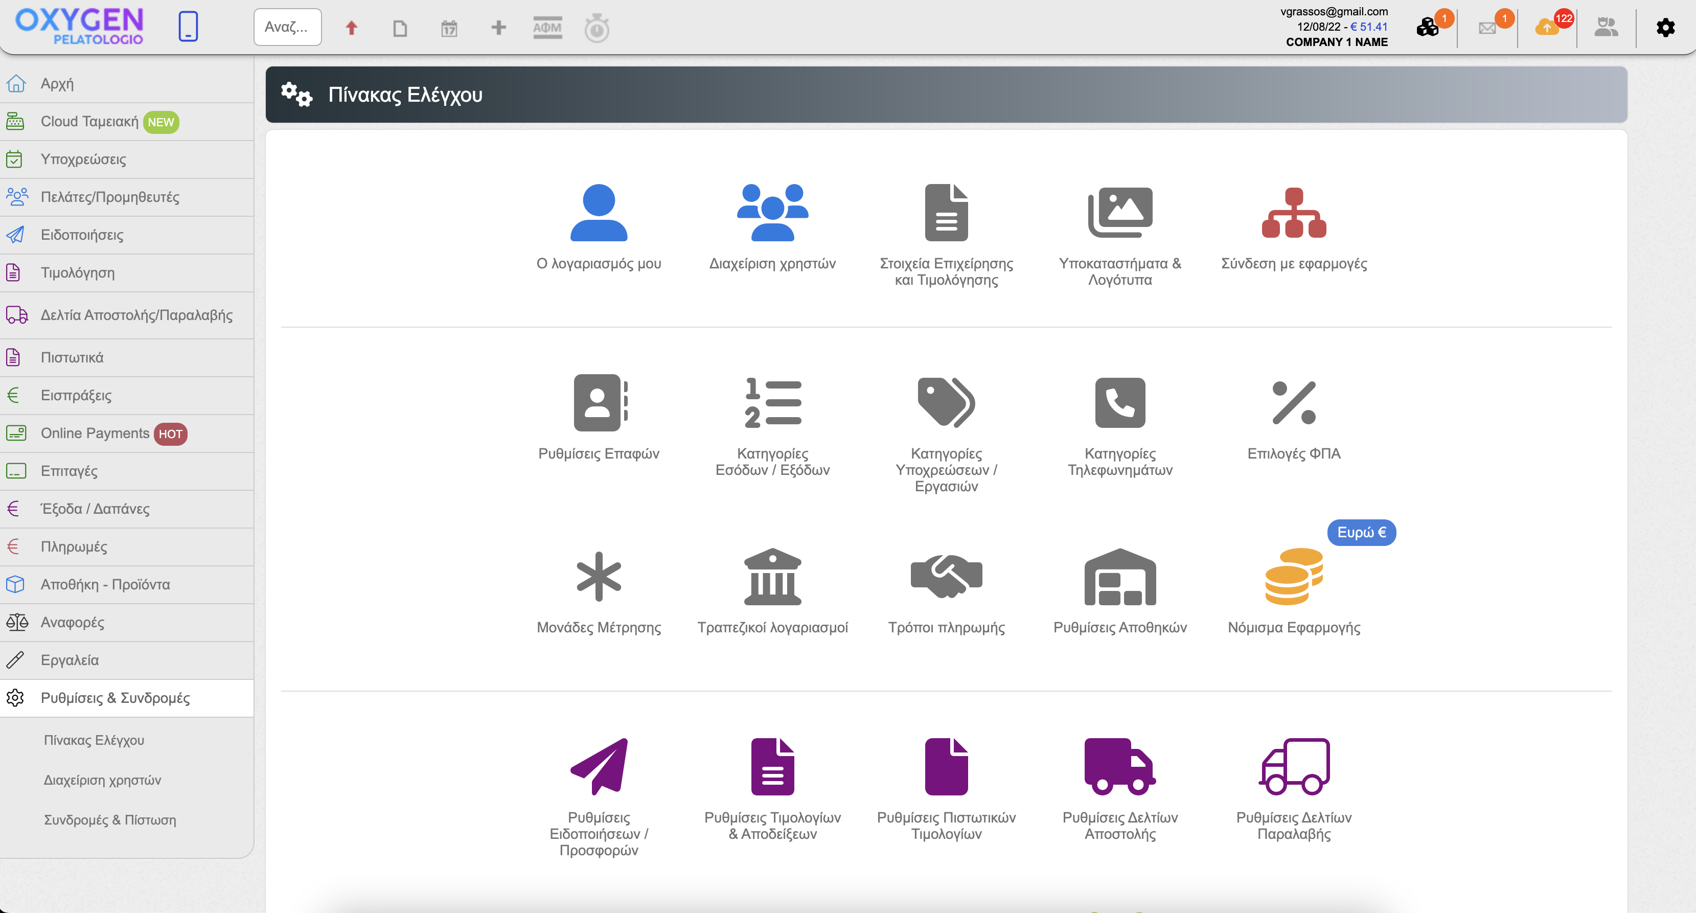Click the search input field in toolbar
The width and height of the screenshot is (1696, 913).
pyautogui.click(x=287, y=27)
